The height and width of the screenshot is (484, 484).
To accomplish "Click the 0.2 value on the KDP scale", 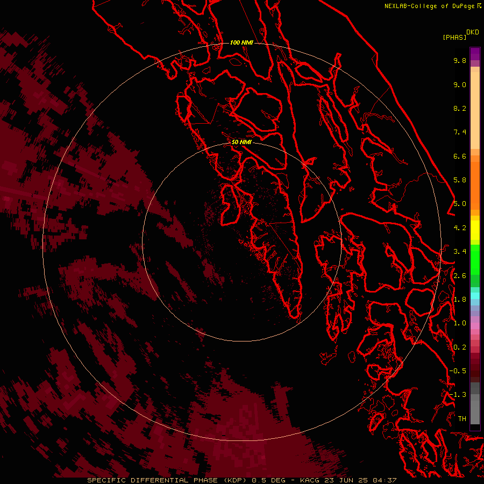I will click(x=460, y=347).
